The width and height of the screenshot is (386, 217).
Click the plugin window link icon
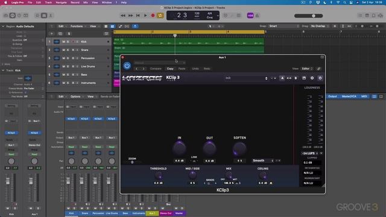pyautogui.click(x=318, y=69)
